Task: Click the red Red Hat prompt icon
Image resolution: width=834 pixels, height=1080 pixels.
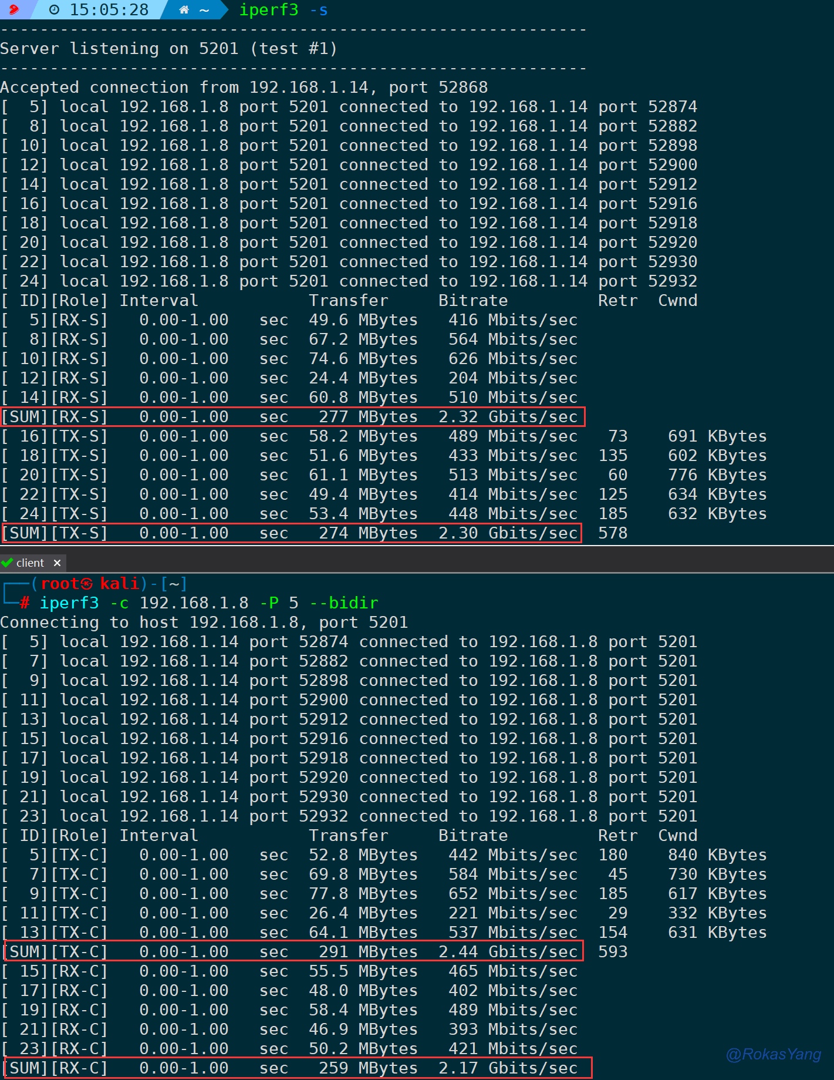Action: point(13,9)
